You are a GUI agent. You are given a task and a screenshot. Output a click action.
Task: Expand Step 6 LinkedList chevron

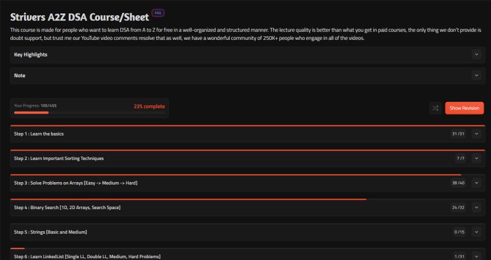tap(476, 256)
